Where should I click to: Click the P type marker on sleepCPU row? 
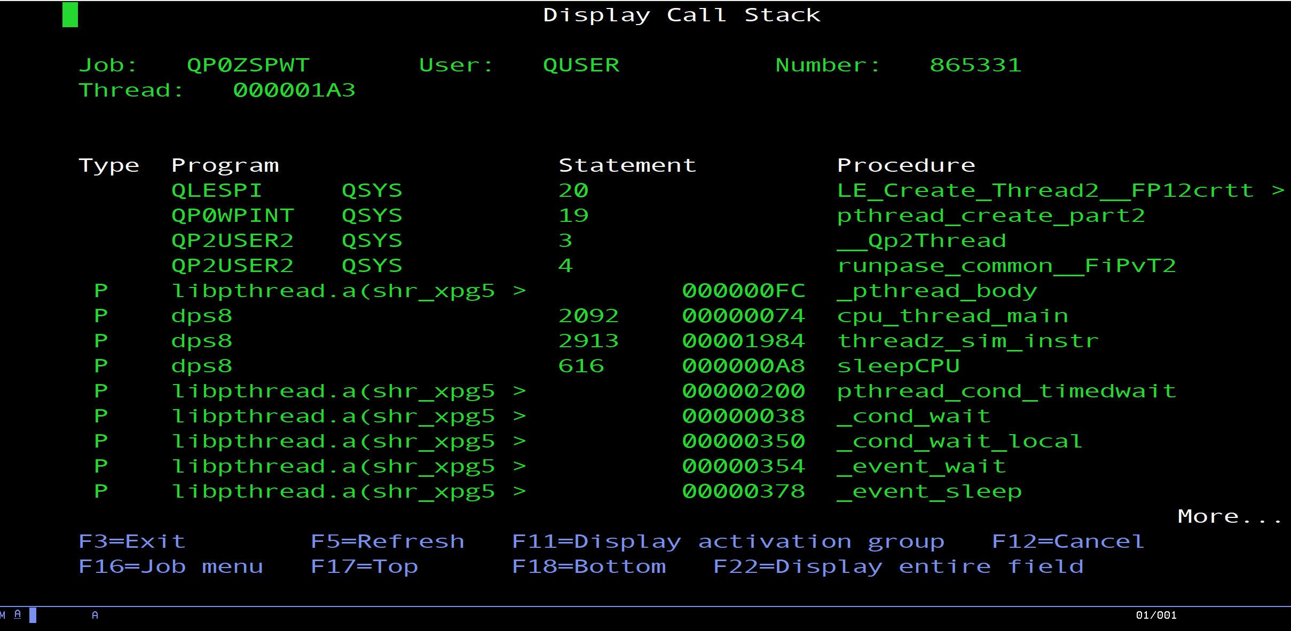[101, 366]
